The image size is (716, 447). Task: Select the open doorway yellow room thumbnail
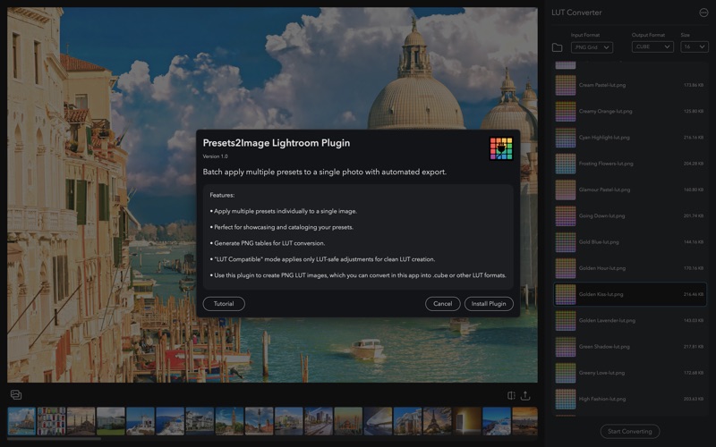point(466,421)
